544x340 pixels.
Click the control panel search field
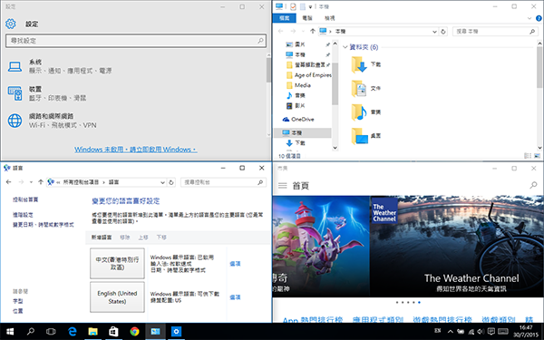(x=223, y=182)
